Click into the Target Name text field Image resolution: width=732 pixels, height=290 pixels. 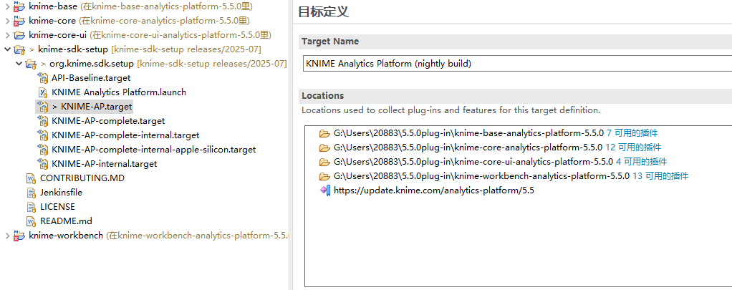pyautogui.click(x=517, y=64)
